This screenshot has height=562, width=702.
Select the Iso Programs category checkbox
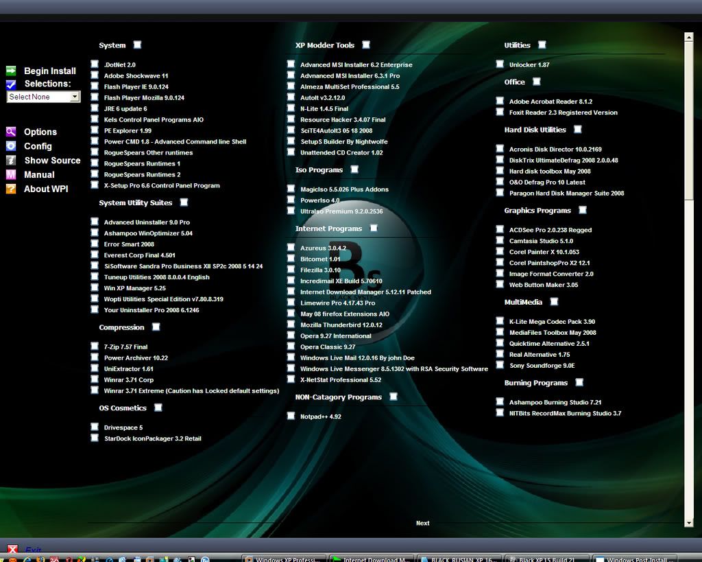click(355, 169)
